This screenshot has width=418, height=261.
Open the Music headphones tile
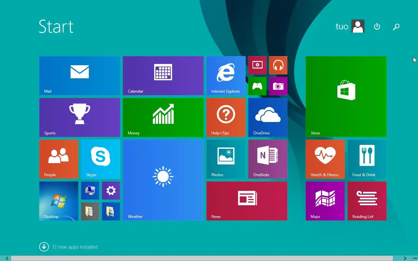click(278, 65)
